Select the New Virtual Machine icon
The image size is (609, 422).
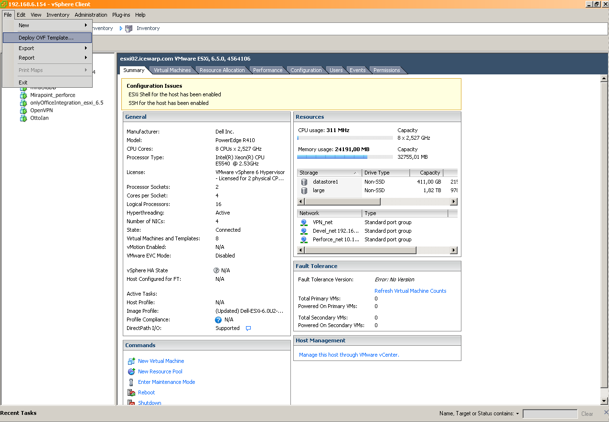(x=132, y=361)
